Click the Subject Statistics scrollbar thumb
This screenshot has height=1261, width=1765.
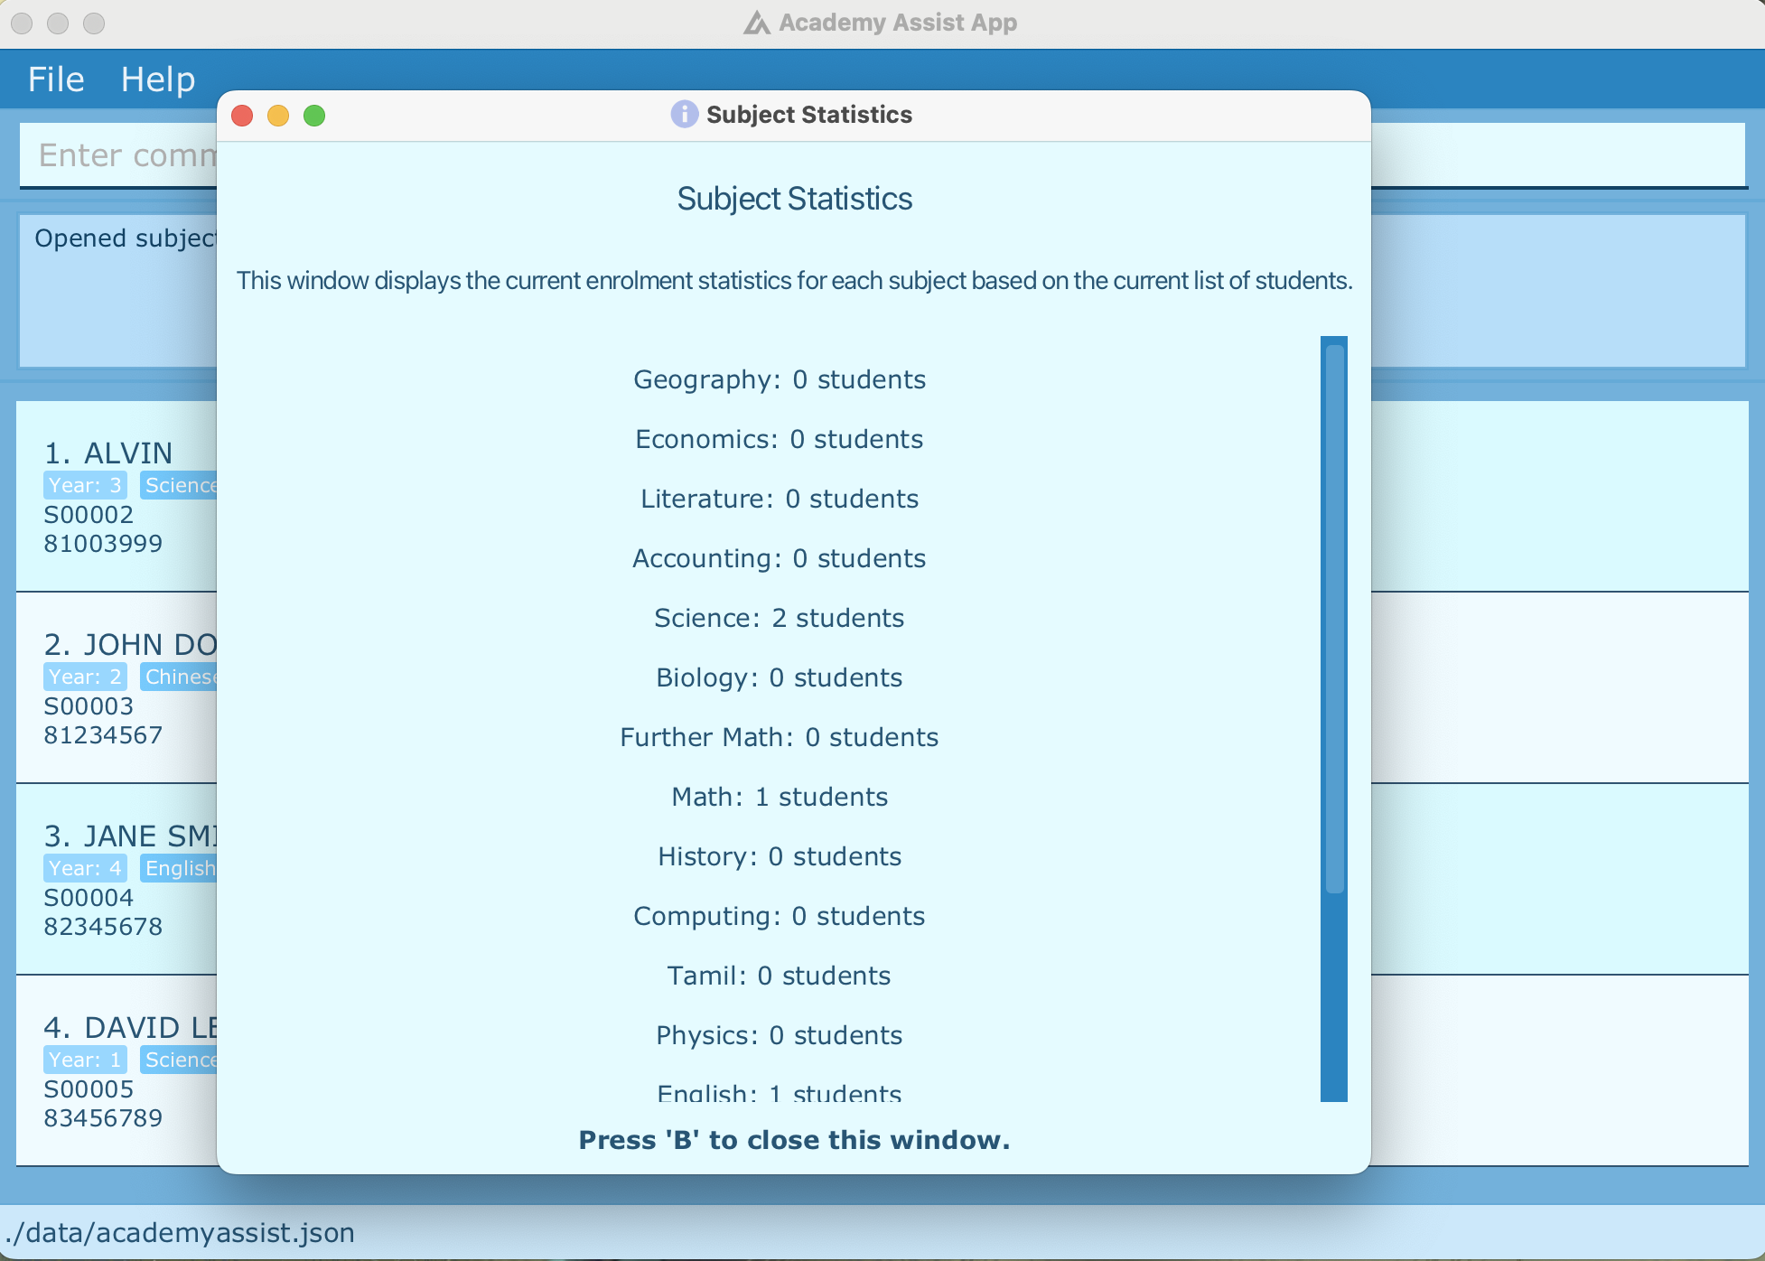coord(1335,620)
